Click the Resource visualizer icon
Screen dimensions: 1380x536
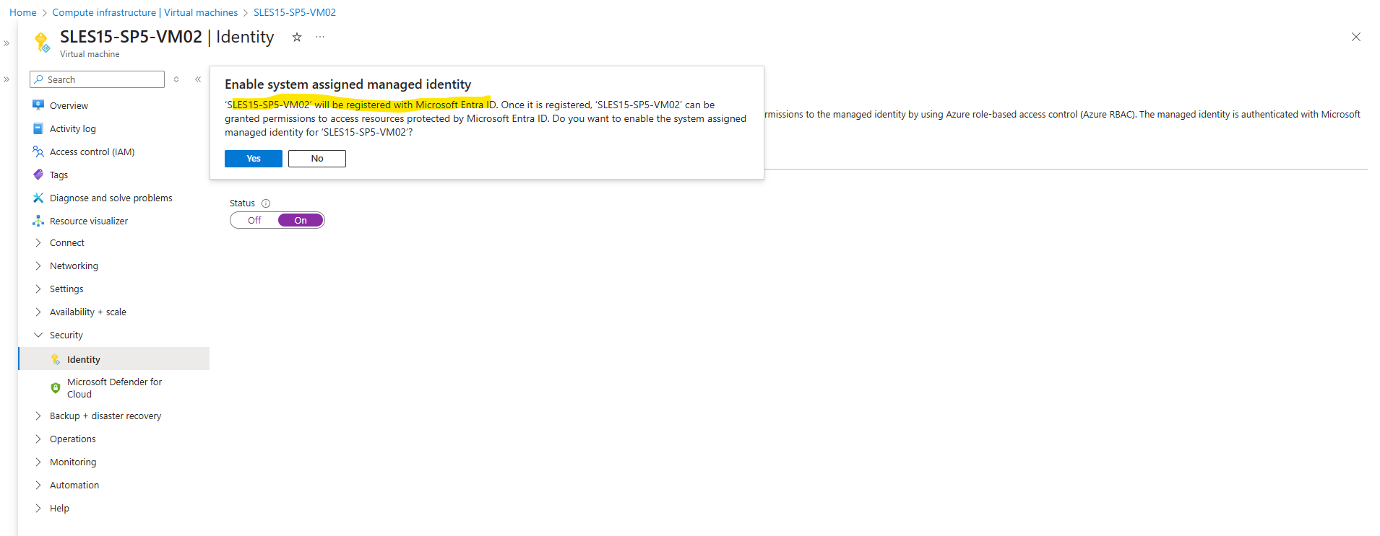(x=38, y=221)
